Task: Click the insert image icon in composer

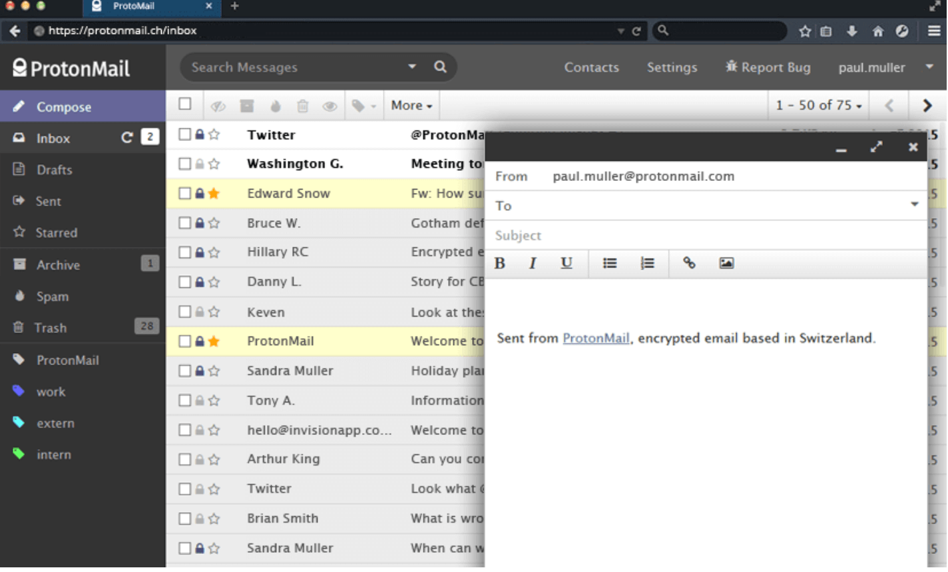Action: point(726,263)
